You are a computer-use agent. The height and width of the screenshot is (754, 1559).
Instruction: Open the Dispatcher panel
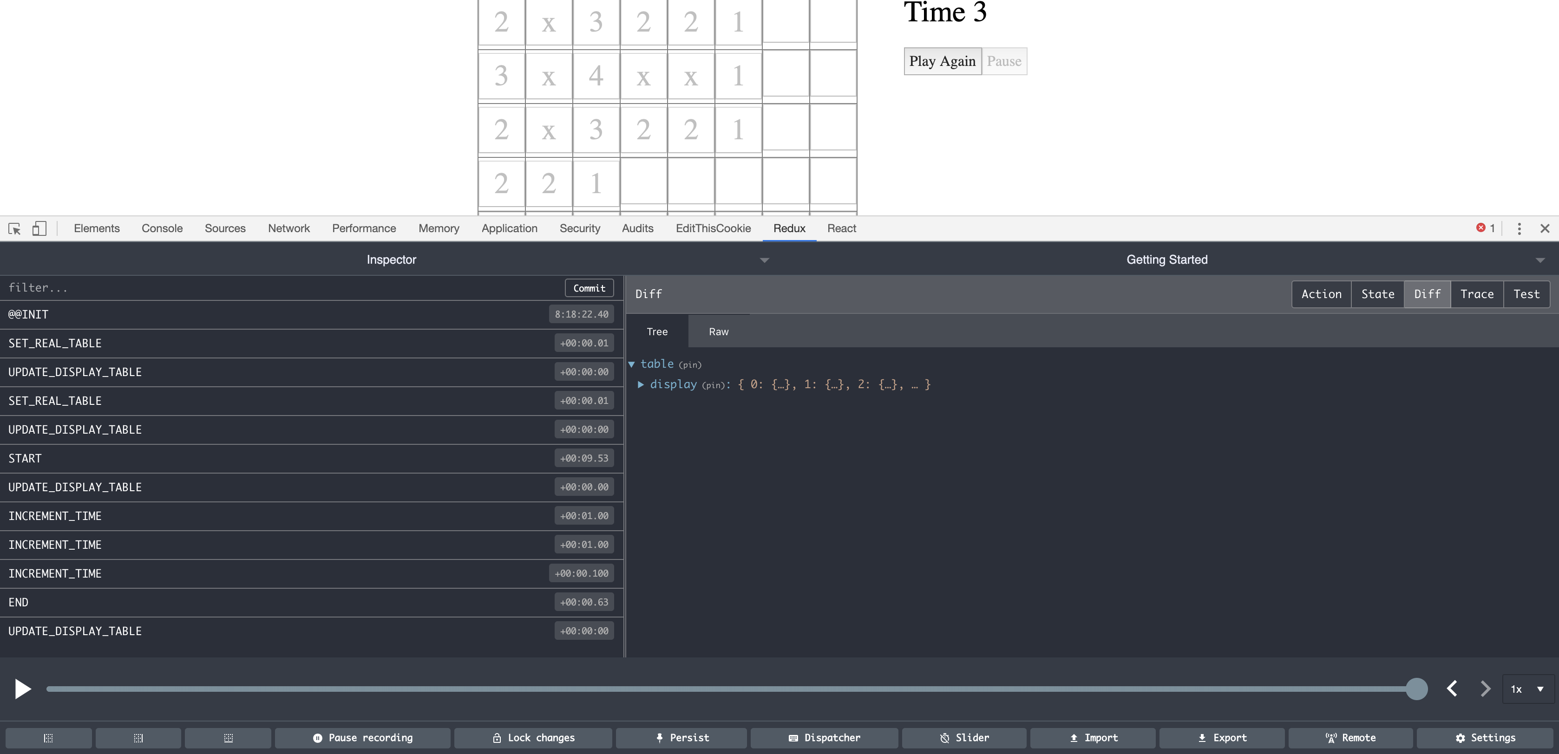(824, 738)
